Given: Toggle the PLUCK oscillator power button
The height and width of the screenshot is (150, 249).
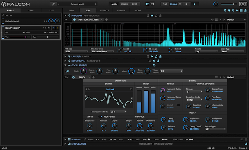Looking at the screenshot, I should [x=73, y=77].
